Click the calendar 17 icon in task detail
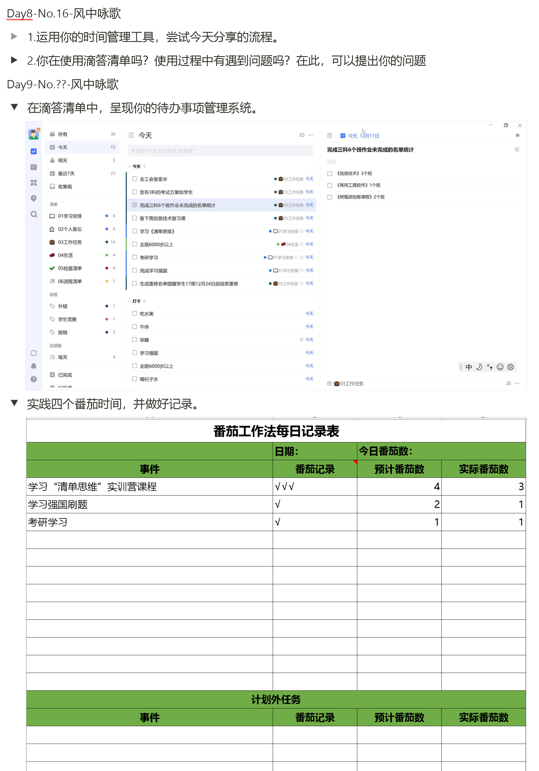 [x=343, y=136]
